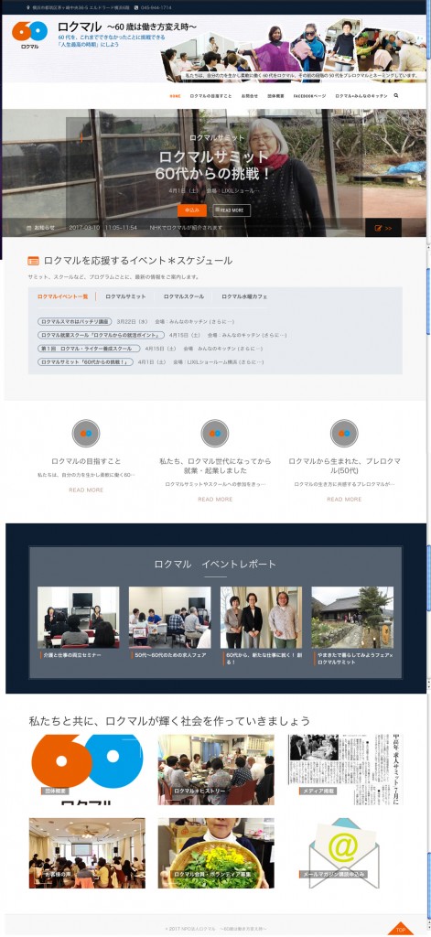Click the orange TOP button in the footer

click(401, 929)
